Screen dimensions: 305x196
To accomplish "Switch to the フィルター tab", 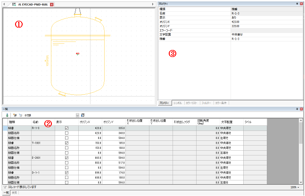I will point(206,103).
